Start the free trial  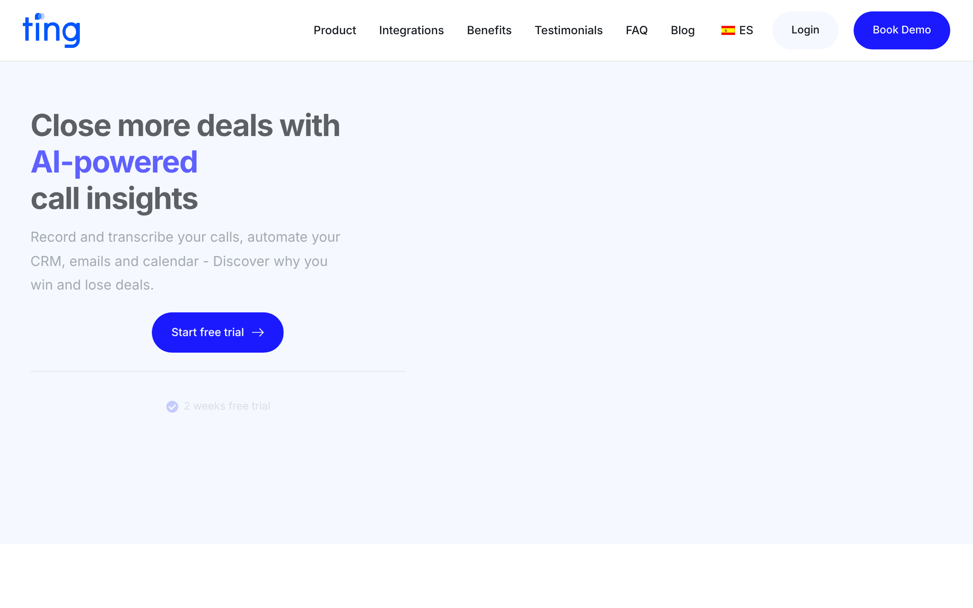point(217,332)
